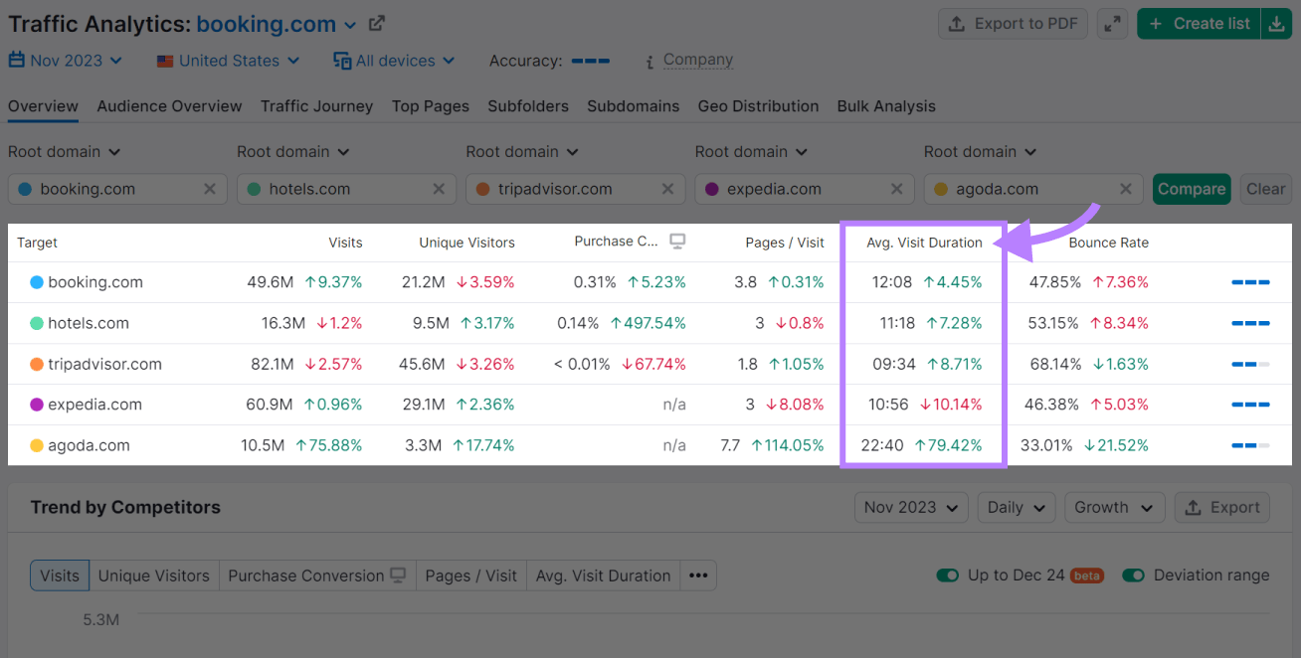Click the devices icon beside All devices
The height and width of the screenshot is (658, 1301).
coord(341,60)
